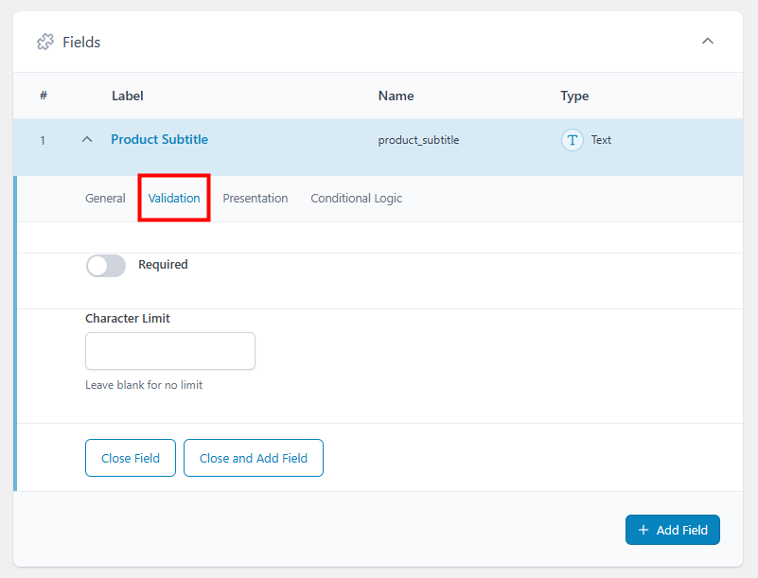Click the puzzle piece icon beside Fields
Viewport: 758px width, 578px height.
tap(44, 42)
